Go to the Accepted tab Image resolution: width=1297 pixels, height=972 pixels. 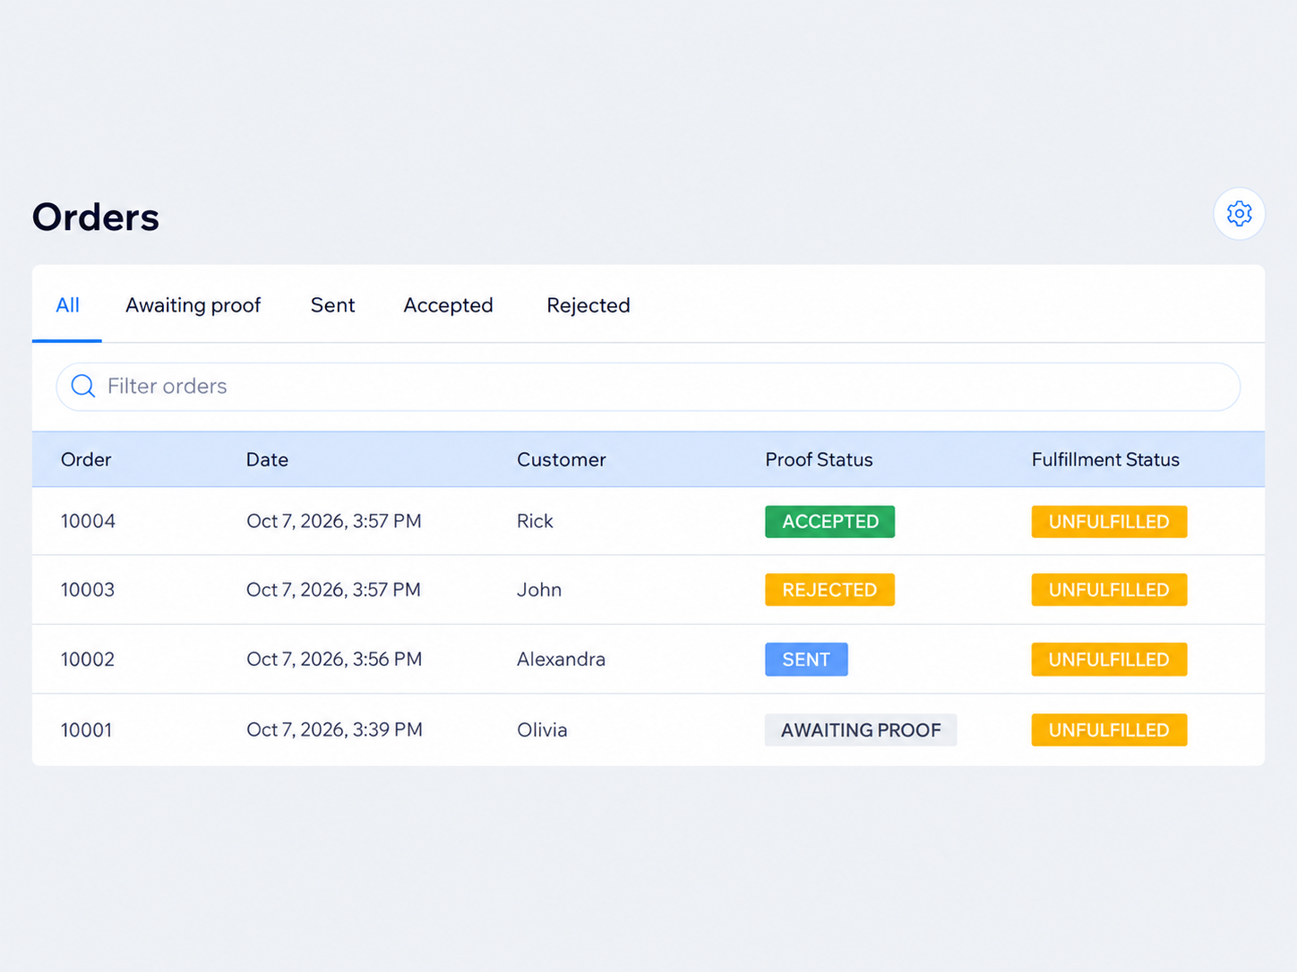pos(448,305)
